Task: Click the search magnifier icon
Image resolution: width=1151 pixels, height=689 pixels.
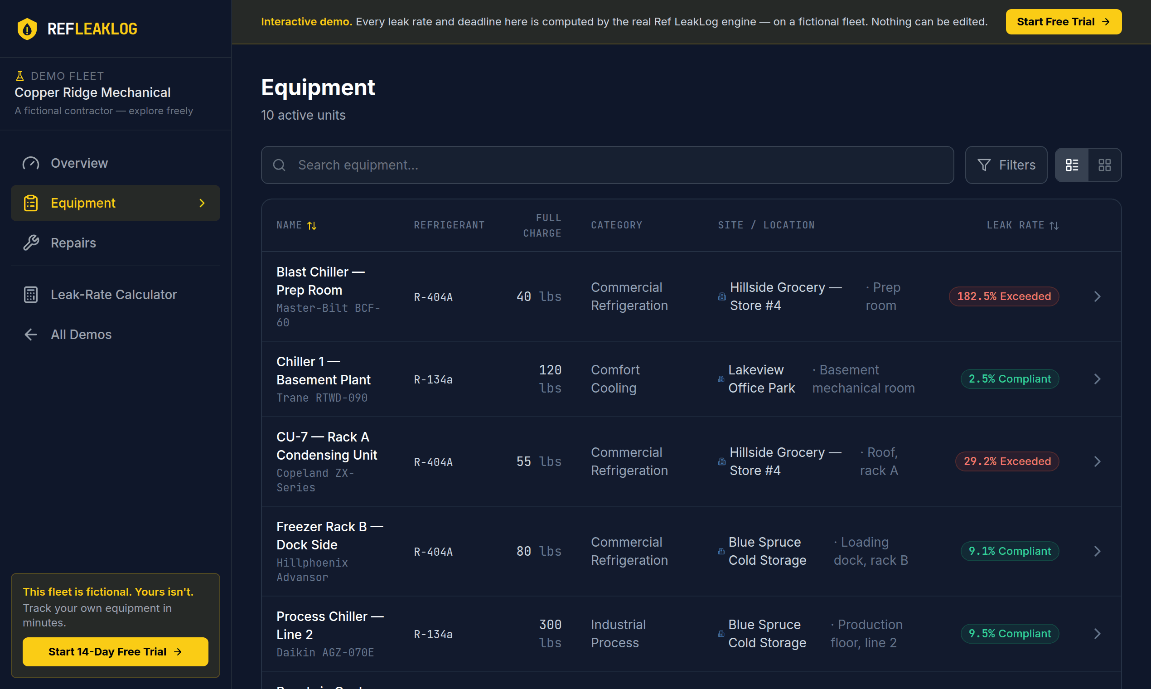Action: [279, 165]
